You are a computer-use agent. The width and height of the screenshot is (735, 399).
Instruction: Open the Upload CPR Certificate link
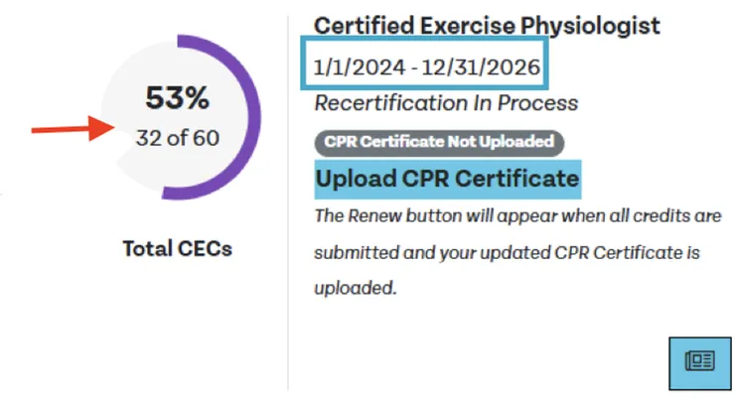(x=447, y=180)
